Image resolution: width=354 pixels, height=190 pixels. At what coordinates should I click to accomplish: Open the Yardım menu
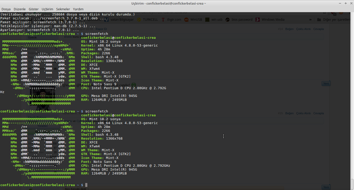78,9
